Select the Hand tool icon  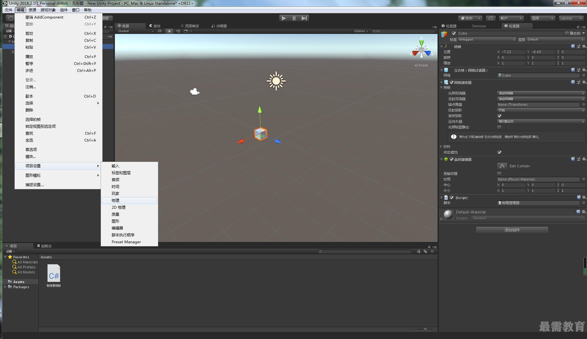pyautogui.click(x=10, y=18)
